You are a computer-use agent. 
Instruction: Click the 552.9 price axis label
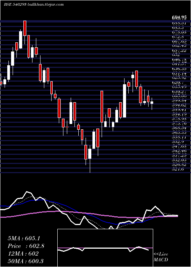(x=178, y=142)
